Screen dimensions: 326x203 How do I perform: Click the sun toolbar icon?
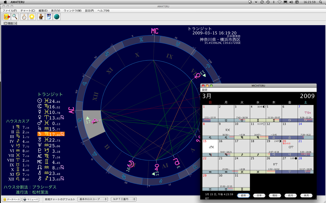(32, 17)
